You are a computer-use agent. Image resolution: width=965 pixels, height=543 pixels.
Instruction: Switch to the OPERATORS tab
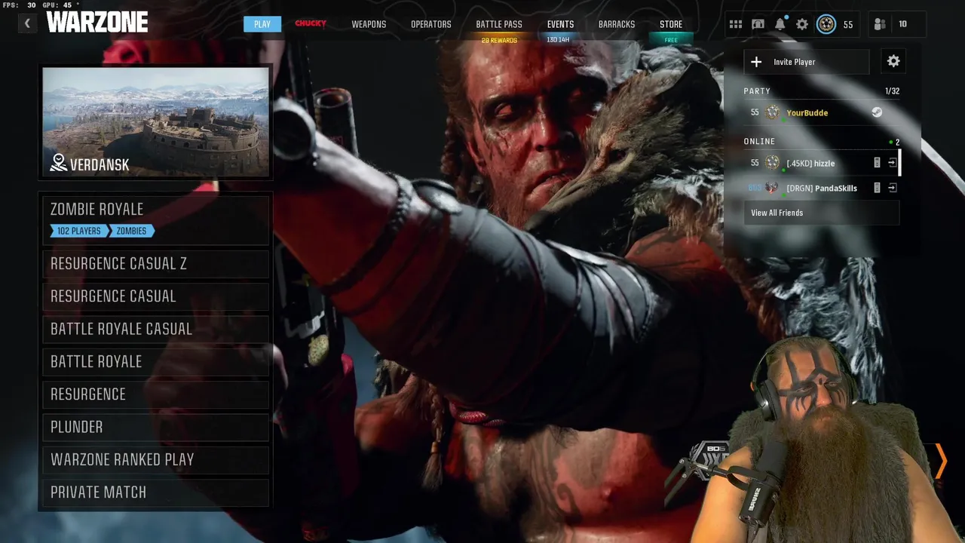click(431, 24)
